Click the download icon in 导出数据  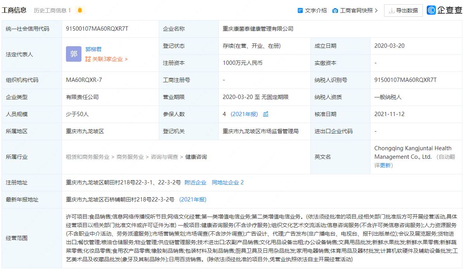(391, 10)
